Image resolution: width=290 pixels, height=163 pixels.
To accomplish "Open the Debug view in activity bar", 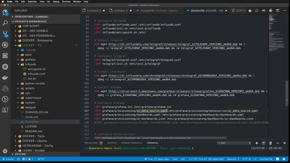I will pyautogui.click(x=5, y=45).
